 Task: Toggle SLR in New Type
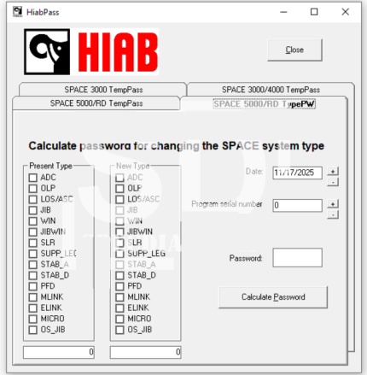tap(119, 243)
